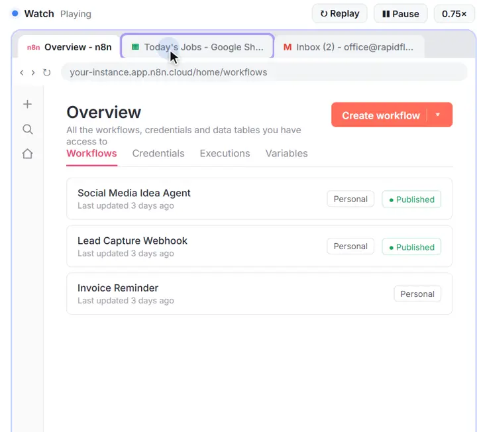
Task: Click the browser back arrow
Action: click(22, 73)
